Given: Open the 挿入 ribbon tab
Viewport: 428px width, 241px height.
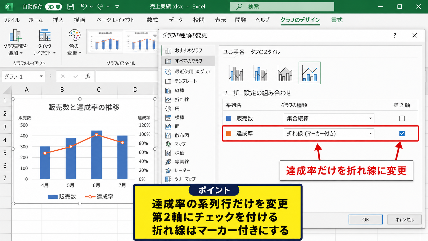Looking at the screenshot, I should pyautogui.click(x=58, y=20).
